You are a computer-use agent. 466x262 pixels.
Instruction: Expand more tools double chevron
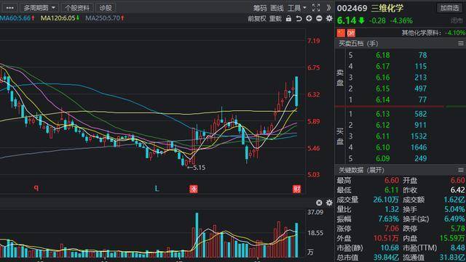point(328,8)
